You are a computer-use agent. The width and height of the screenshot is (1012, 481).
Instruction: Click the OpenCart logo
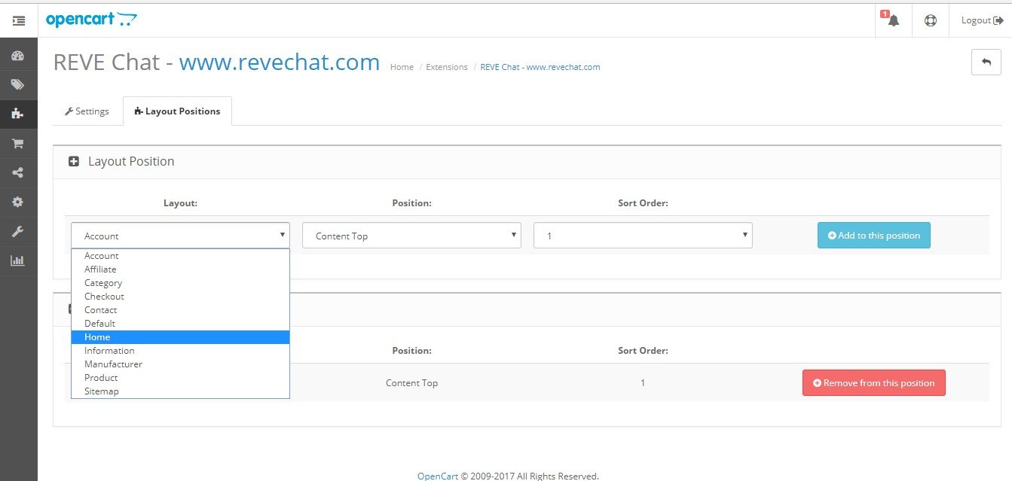click(x=91, y=20)
